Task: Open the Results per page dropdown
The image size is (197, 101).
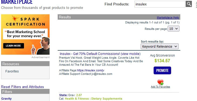Action: pos(174,29)
